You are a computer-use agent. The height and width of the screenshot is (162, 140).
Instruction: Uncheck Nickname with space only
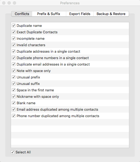pyautogui.click(x=14, y=96)
